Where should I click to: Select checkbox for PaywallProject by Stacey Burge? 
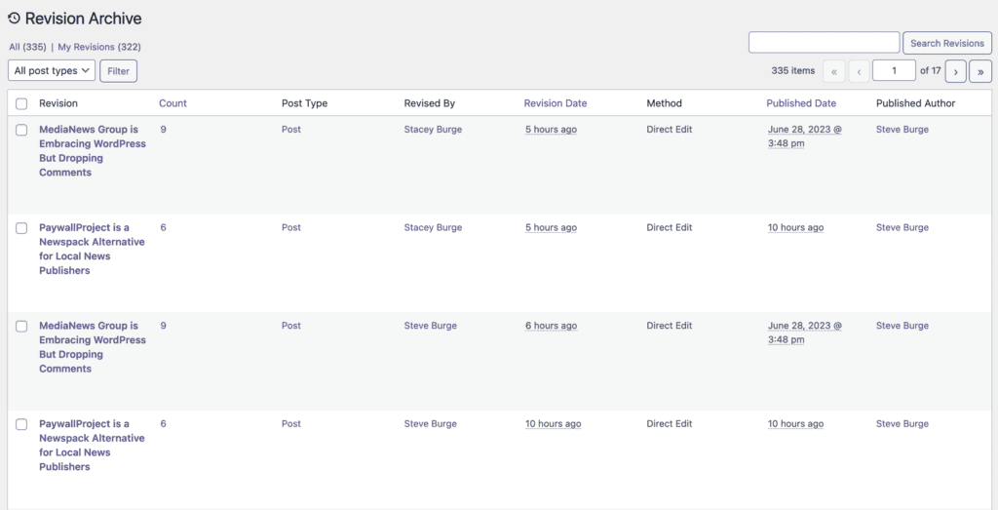[21, 228]
